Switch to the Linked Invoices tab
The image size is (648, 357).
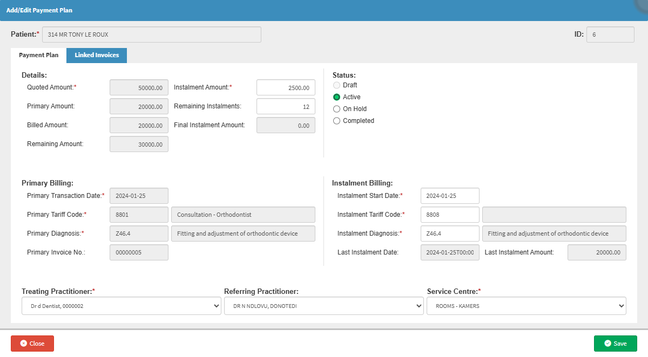(97, 55)
